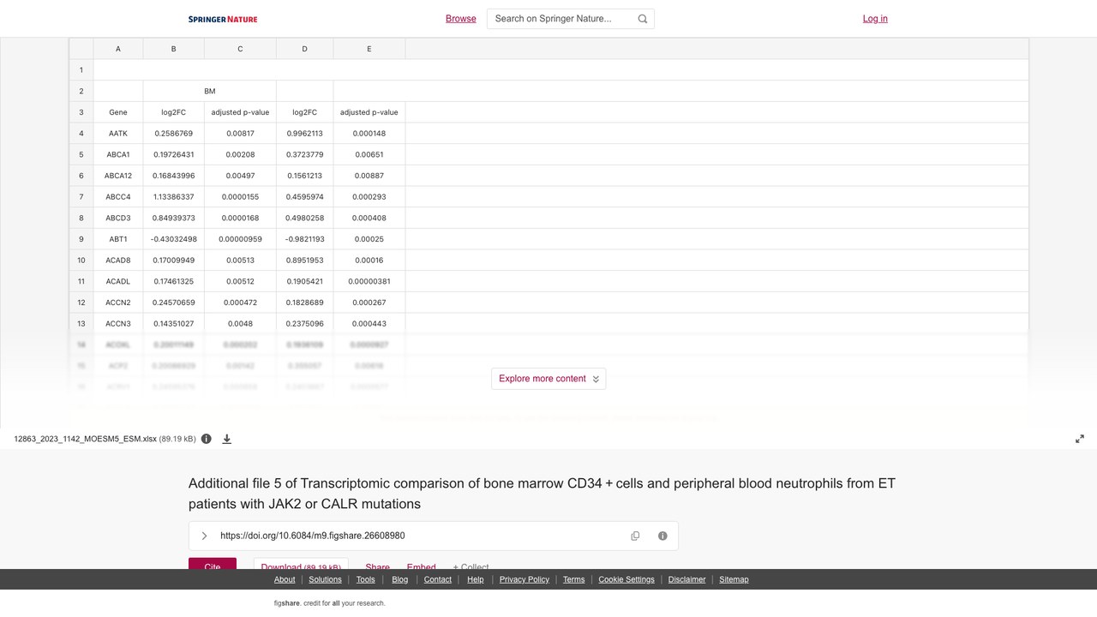Open the file preview in fullscreen
This screenshot has width=1097, height=617.
tap(1080, 439)
